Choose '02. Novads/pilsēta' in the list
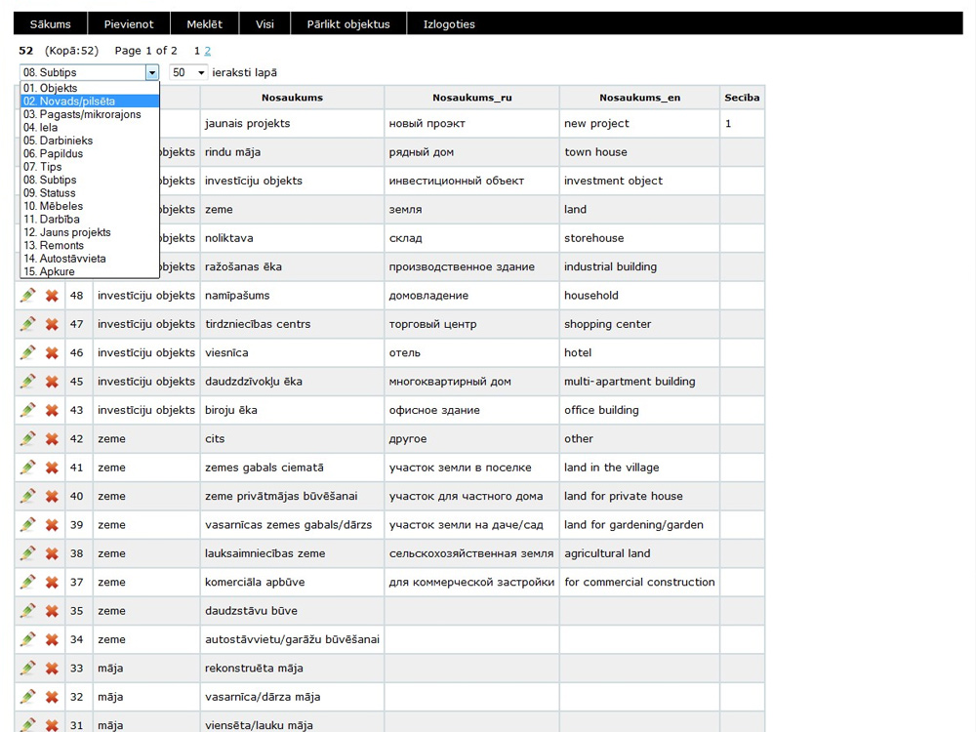This screenshot has height=732, width=976. tap(90, 101)
